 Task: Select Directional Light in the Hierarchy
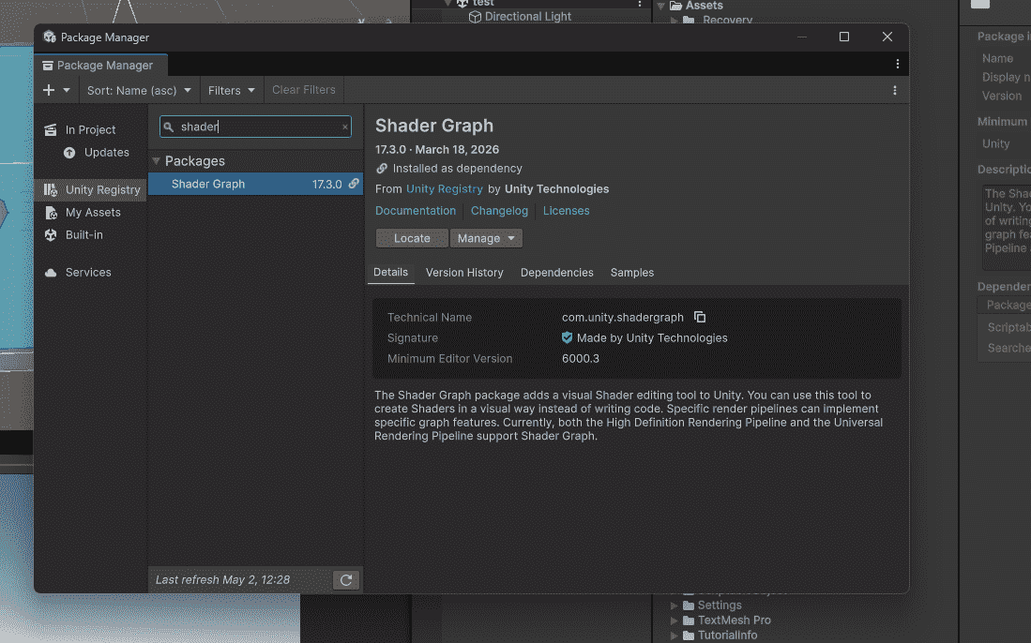pyautogui.click(x=528, y=17)
